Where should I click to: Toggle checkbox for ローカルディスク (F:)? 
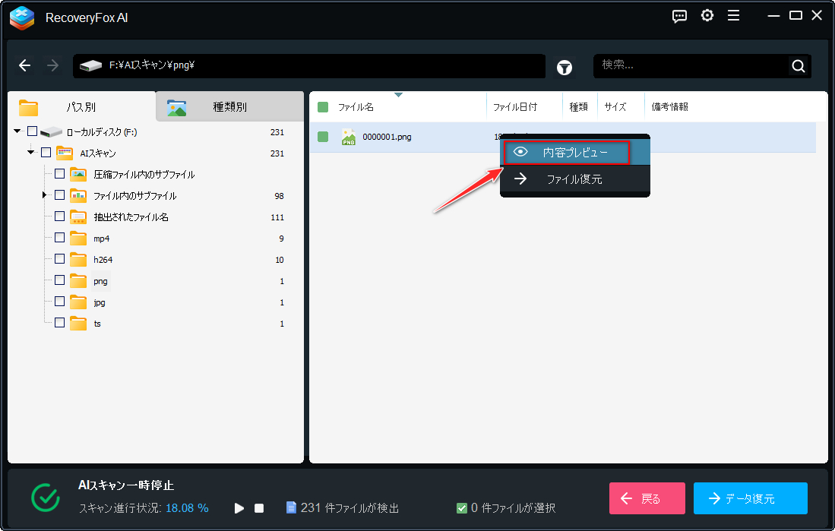click(33, 131)
